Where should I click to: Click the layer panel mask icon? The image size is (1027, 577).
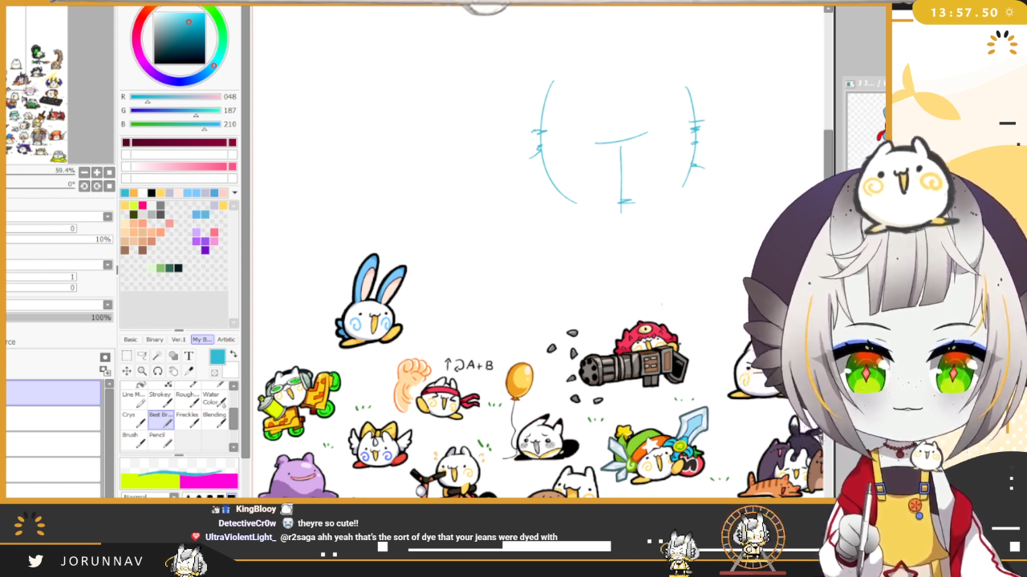105,357
